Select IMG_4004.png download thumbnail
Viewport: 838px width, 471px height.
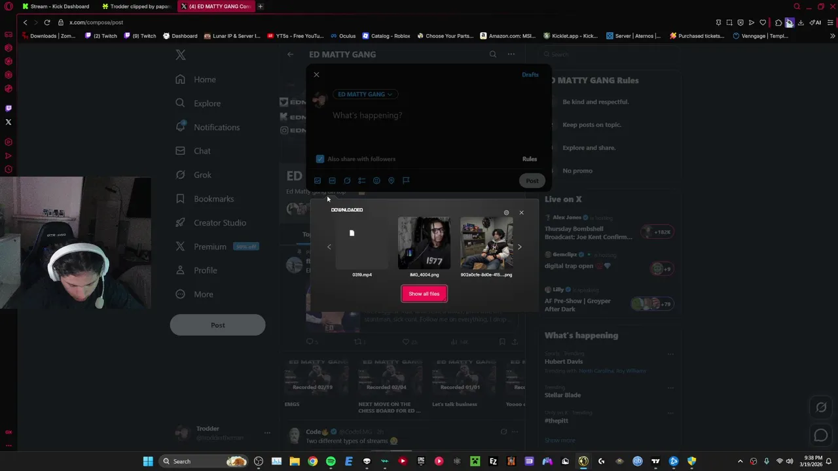click(424, 243)
